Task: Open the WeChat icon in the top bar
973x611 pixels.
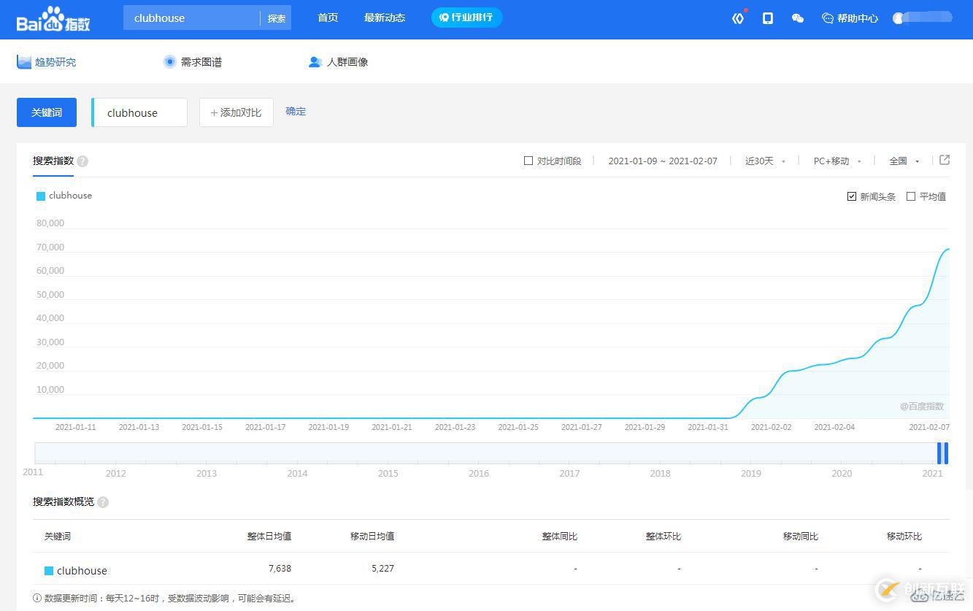Action: pyautogui.click(x=797, y=18)
